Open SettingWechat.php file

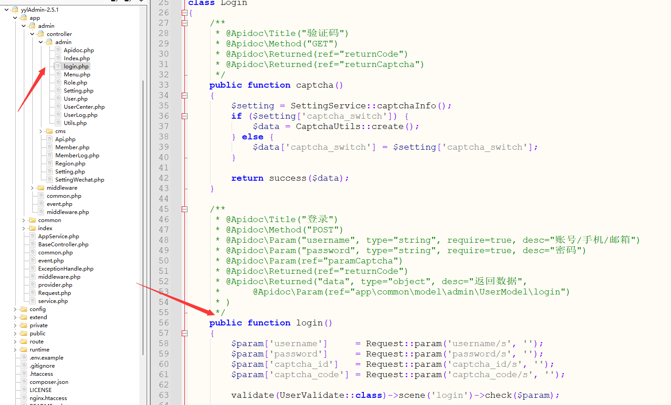[x=80, y=179]
